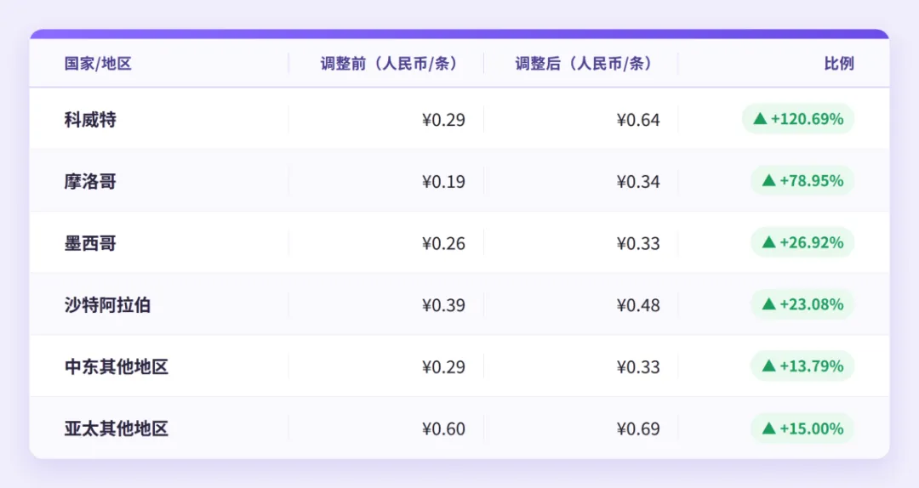Click the ¥0.48 adjusted price for 沙特阿拉伯
Image resolution: width=919 pixels, height=488 pixels.
pyautogui.click(x=638, y=305)
